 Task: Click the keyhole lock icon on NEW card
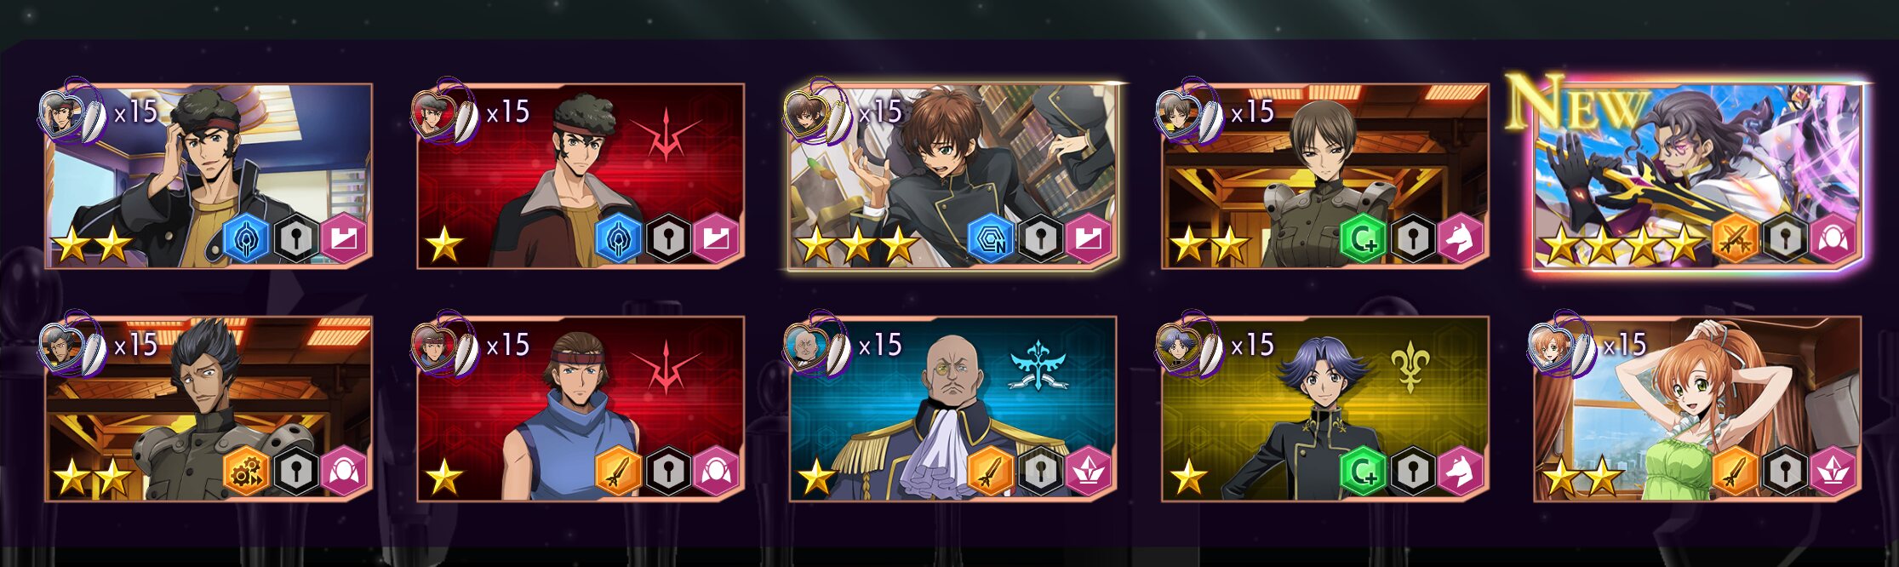pyautogui.click(x=1785, y=238)
